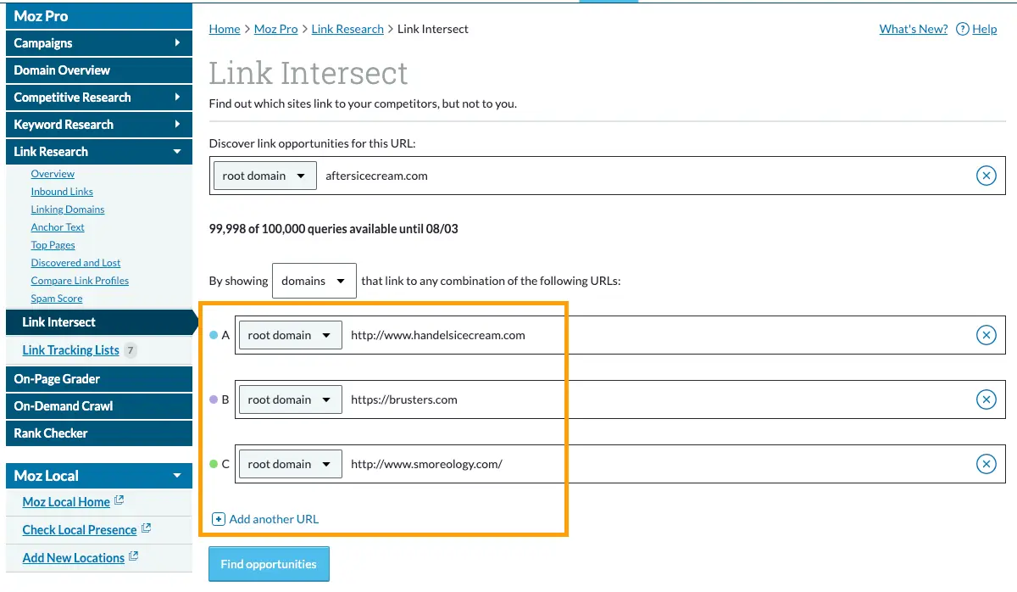Click the plus icon to add another URL
This screenshot has height=592, width=1017.
(219, 518)
